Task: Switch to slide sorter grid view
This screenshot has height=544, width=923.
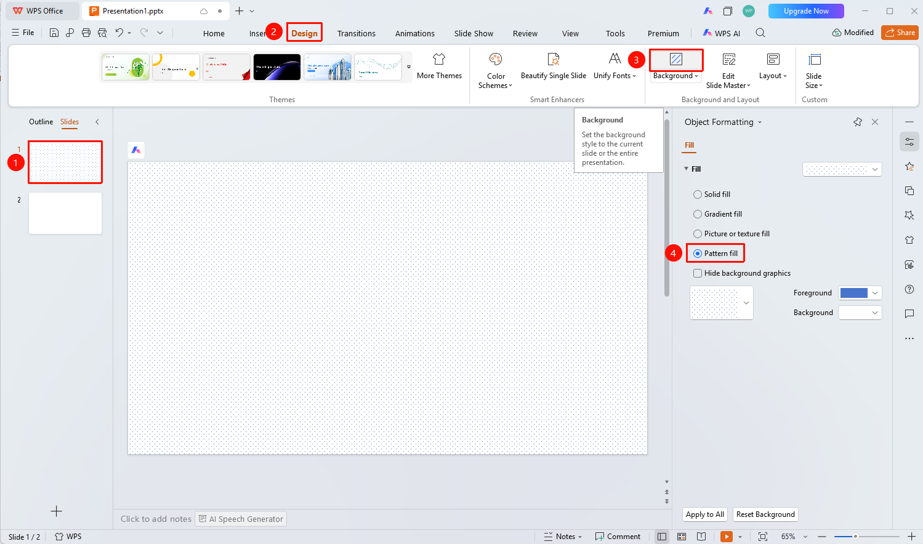Action: [682, 537]
